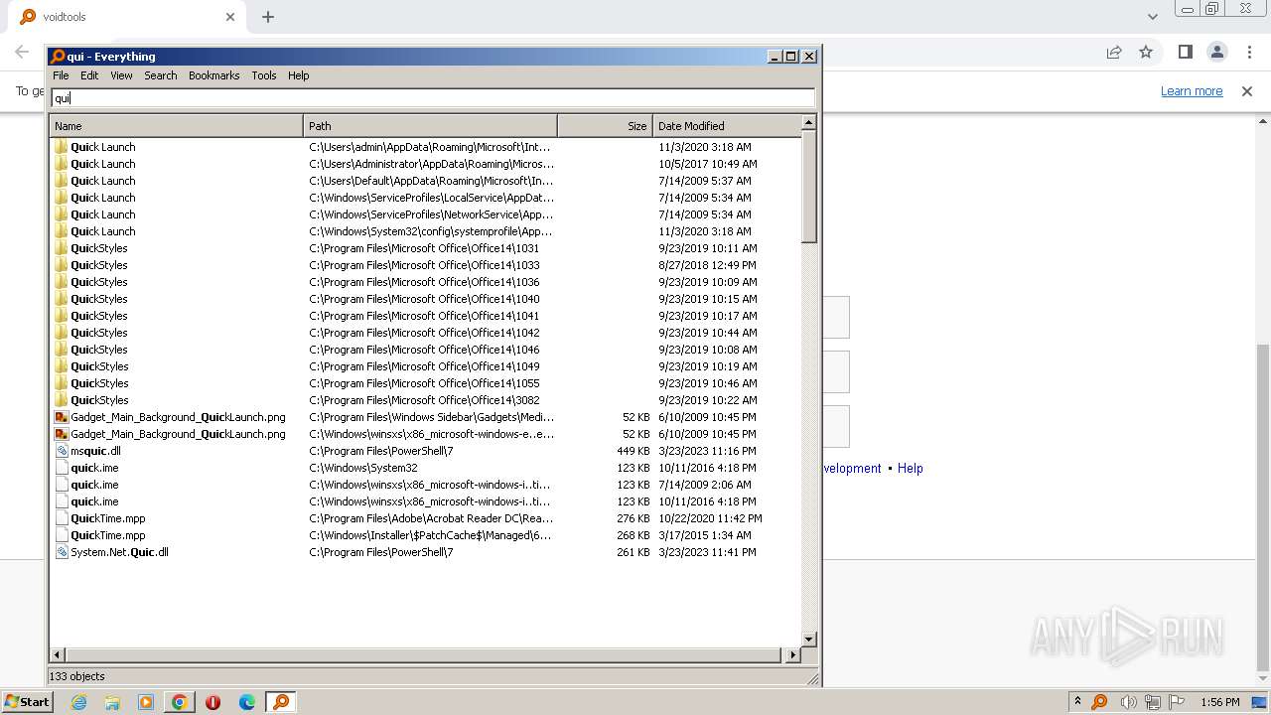The height and width of the screenshot is (715, 1271).
Task: Open Chrome profile menu
Action: (x=1217, y=52)
